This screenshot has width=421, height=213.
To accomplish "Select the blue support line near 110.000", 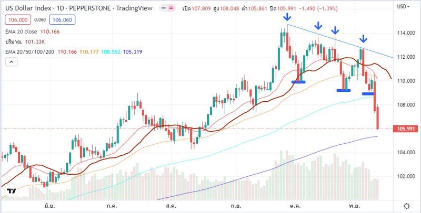I will pyautogui.click(x=298, y=81).
